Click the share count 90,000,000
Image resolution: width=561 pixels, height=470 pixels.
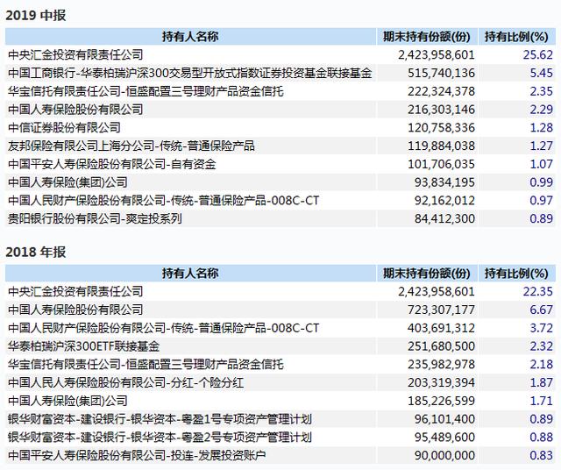[444, 456]
